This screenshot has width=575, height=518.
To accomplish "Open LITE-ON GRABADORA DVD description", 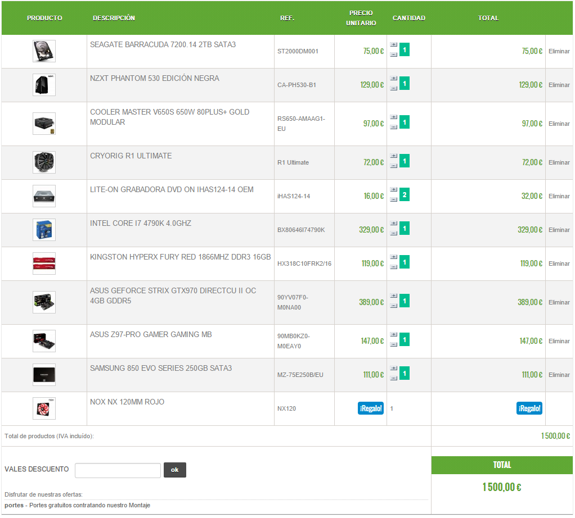I will [172, 190].
